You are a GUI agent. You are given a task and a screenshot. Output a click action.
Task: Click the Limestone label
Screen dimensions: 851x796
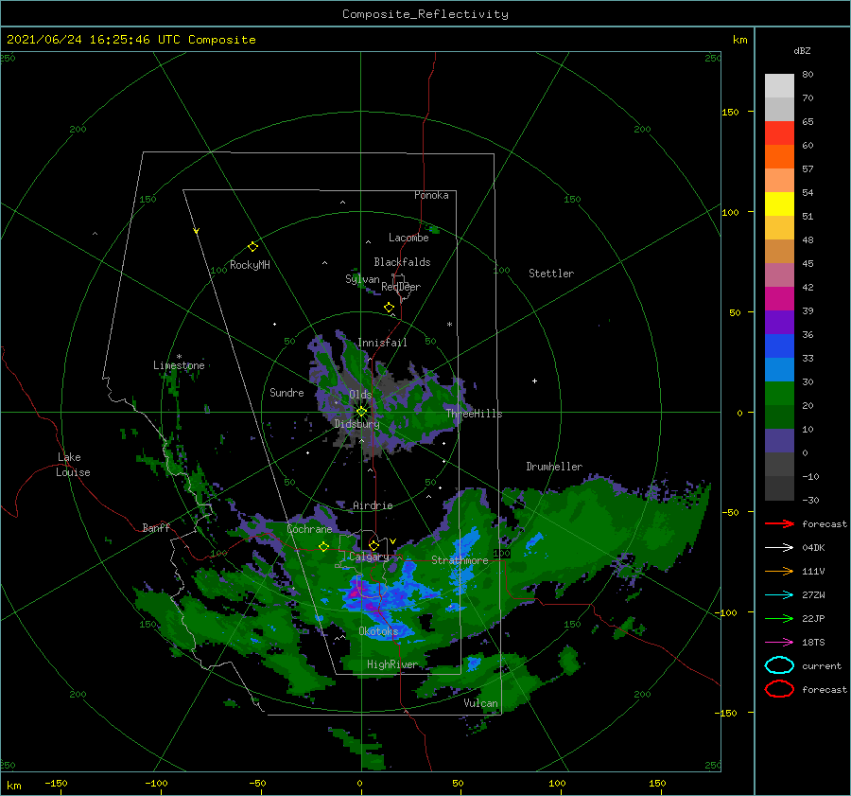pos(179,365)
